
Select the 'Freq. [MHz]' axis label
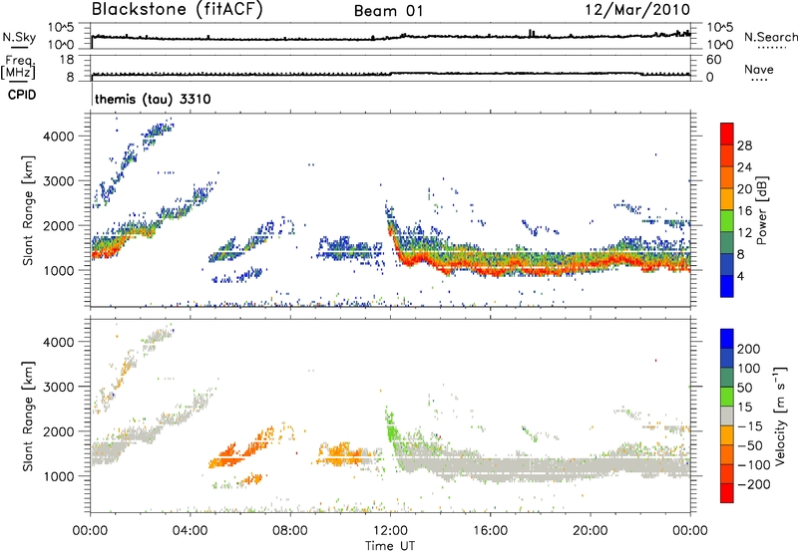tap(18, 68)
